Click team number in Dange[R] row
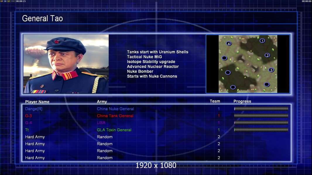Screen dimensions: 312x175 point(219,109)
